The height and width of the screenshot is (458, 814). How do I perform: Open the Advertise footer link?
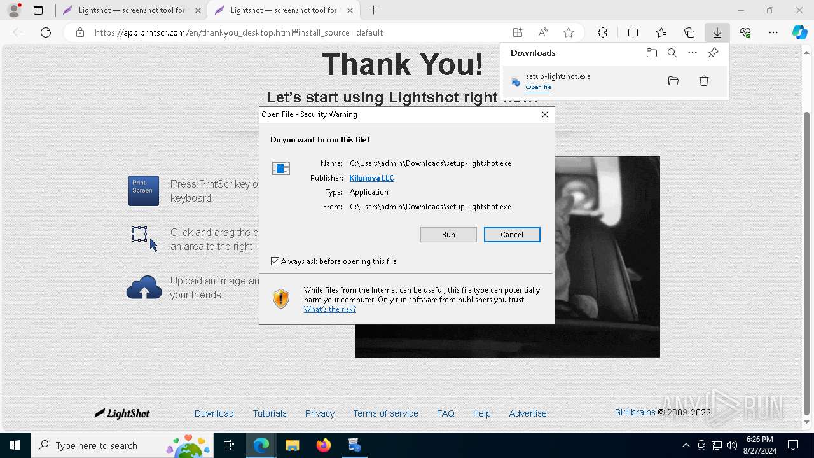528,413
